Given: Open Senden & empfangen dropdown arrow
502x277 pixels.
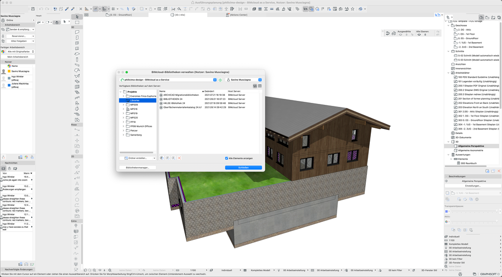Looking at the screenshot, I should [33, 30].
